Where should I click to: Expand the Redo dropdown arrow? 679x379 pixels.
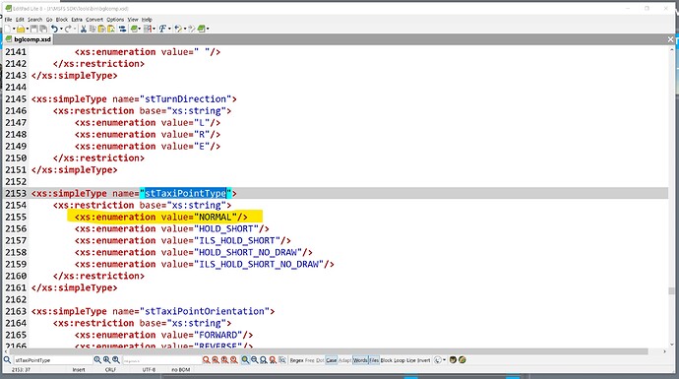tap(75, 29)
